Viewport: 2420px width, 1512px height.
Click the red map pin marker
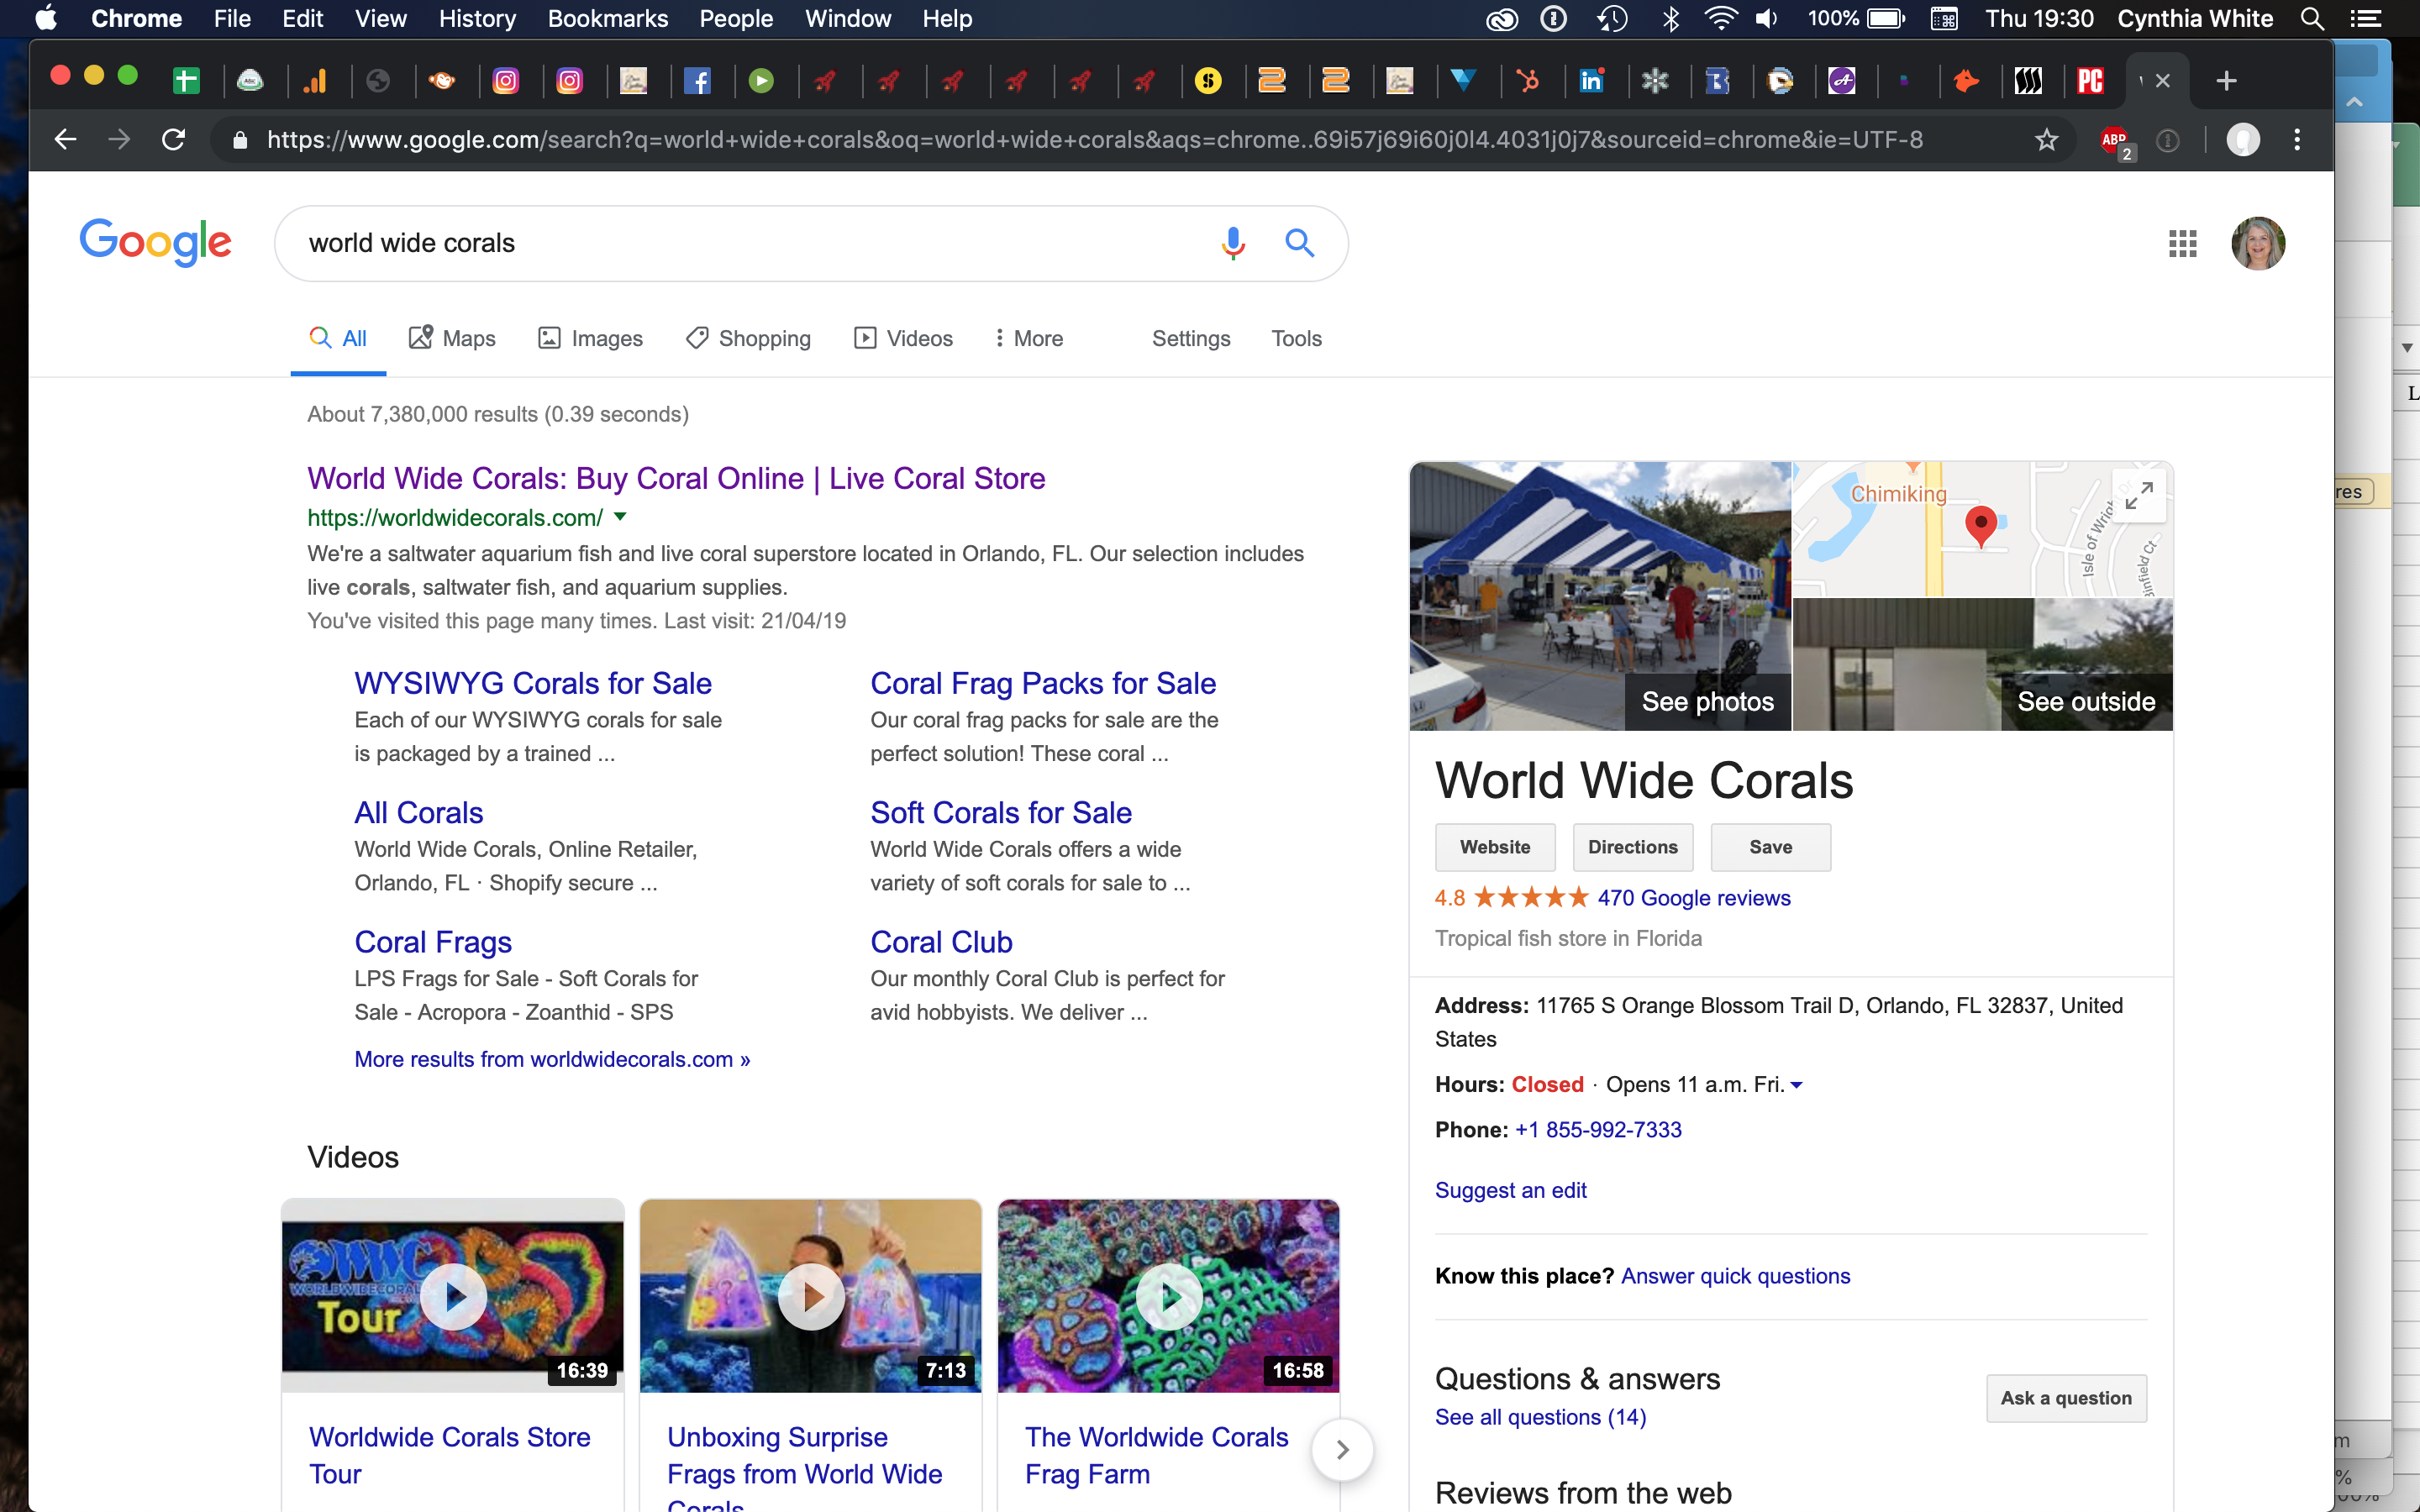click(1980, 526)
